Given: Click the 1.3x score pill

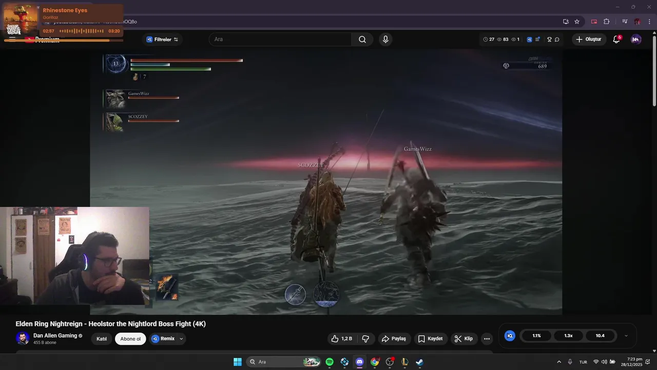Looking at the screenshot, I should [x=568, y=336].
